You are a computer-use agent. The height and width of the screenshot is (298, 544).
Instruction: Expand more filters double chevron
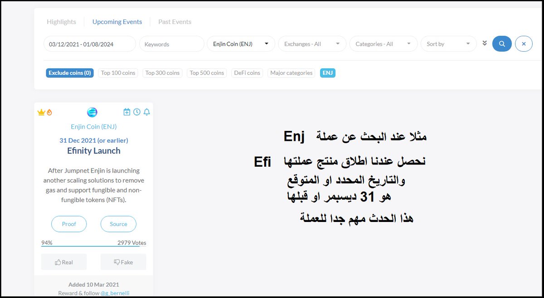(x=485, y=43)
